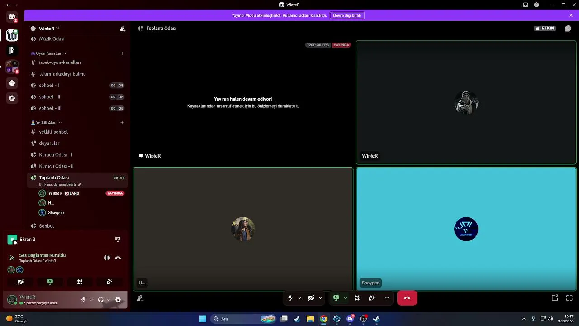Open Discord direct messages home icon
The height and width of the screenshot is (326, 579).
[x=12, y=17]
